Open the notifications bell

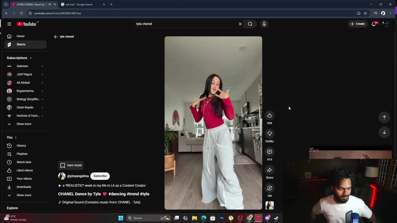coord(374,24)
